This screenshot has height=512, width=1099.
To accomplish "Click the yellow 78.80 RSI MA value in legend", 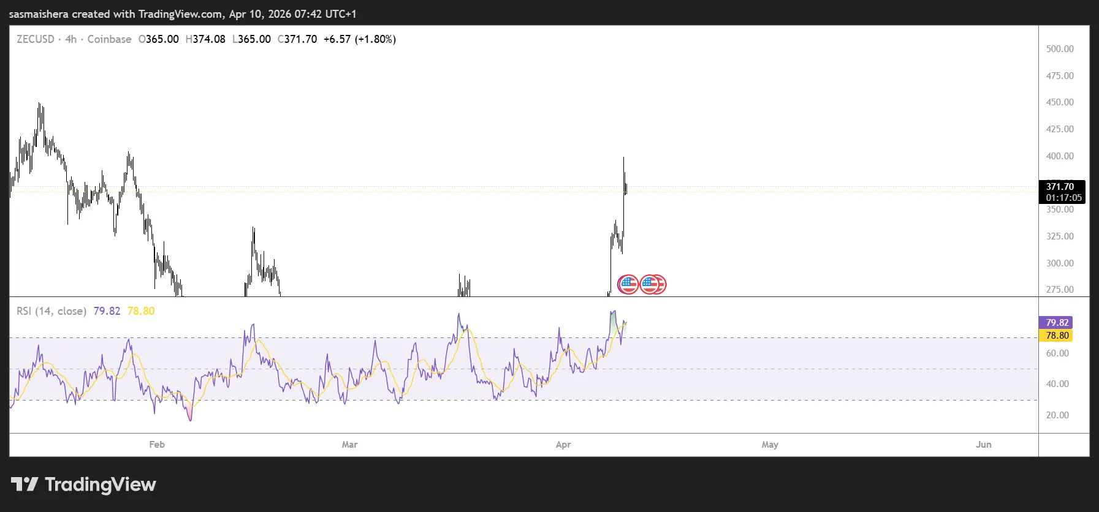I will click(x=141, y=311).
